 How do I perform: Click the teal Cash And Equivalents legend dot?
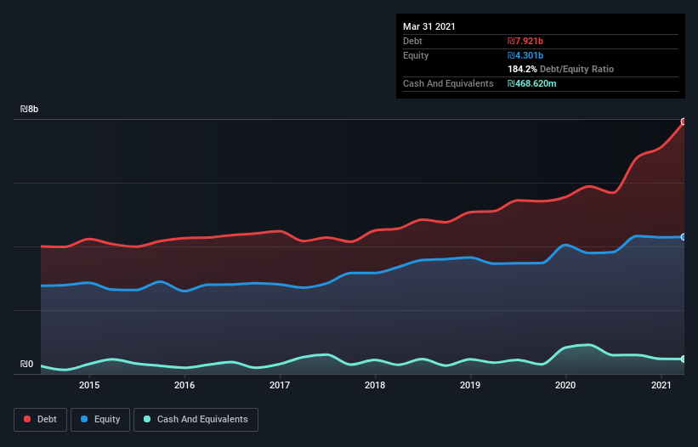(x=147, y=419)
